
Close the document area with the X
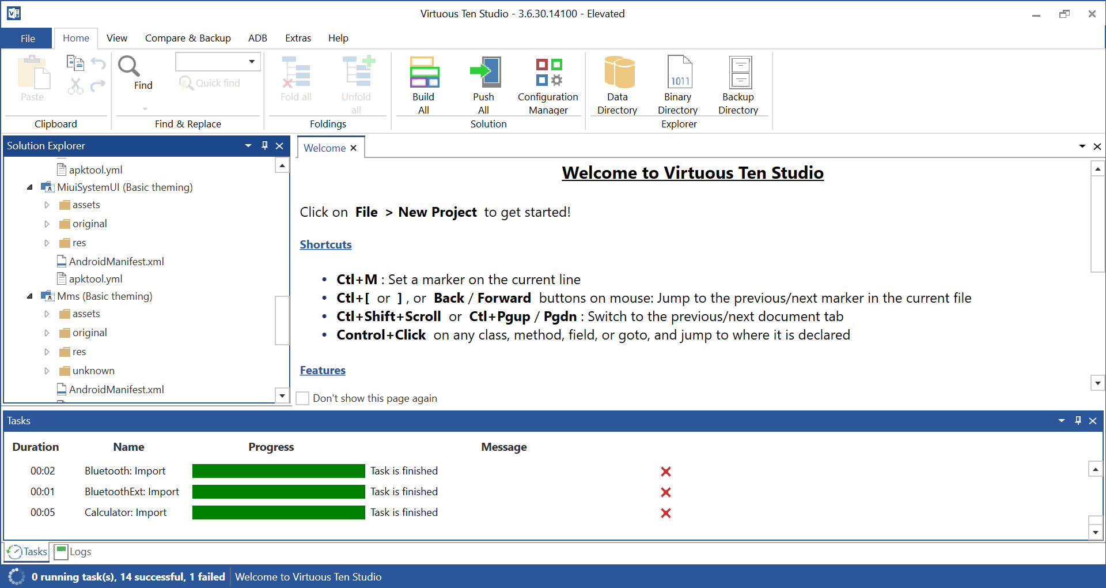coord(1097,146)
